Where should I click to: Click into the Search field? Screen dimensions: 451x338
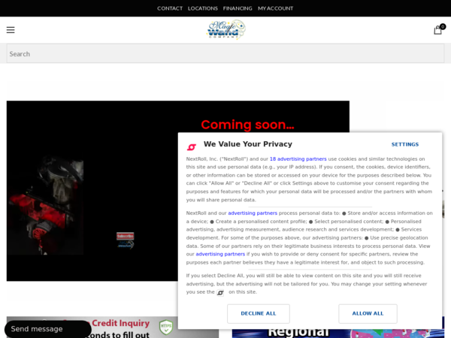pos(225,54)
